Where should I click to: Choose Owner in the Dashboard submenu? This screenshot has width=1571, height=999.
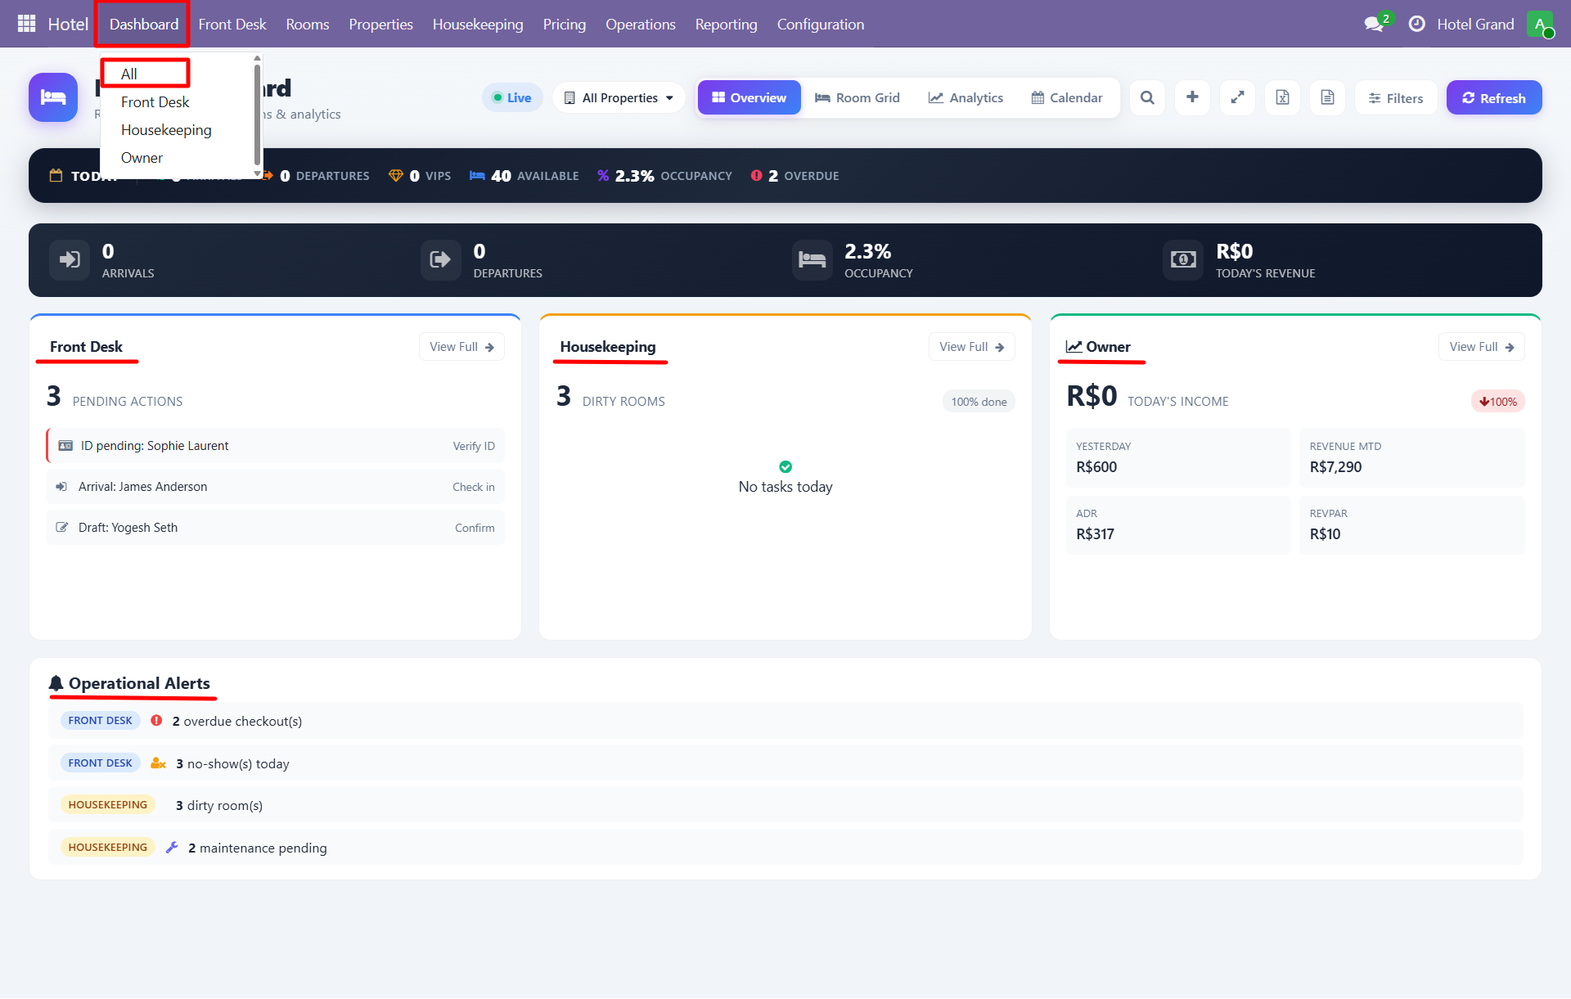tap(142, 158)
